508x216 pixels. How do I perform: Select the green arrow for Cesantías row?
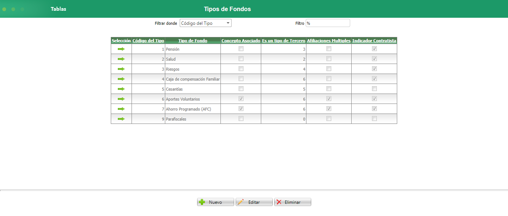point(121,88)
